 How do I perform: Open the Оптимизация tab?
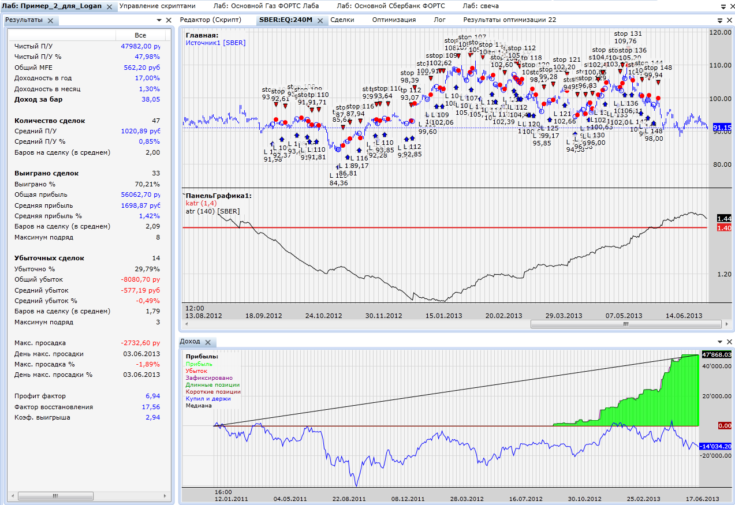tap(394, 20)
